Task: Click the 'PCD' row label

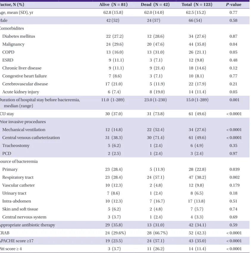Action: (7, 153)
